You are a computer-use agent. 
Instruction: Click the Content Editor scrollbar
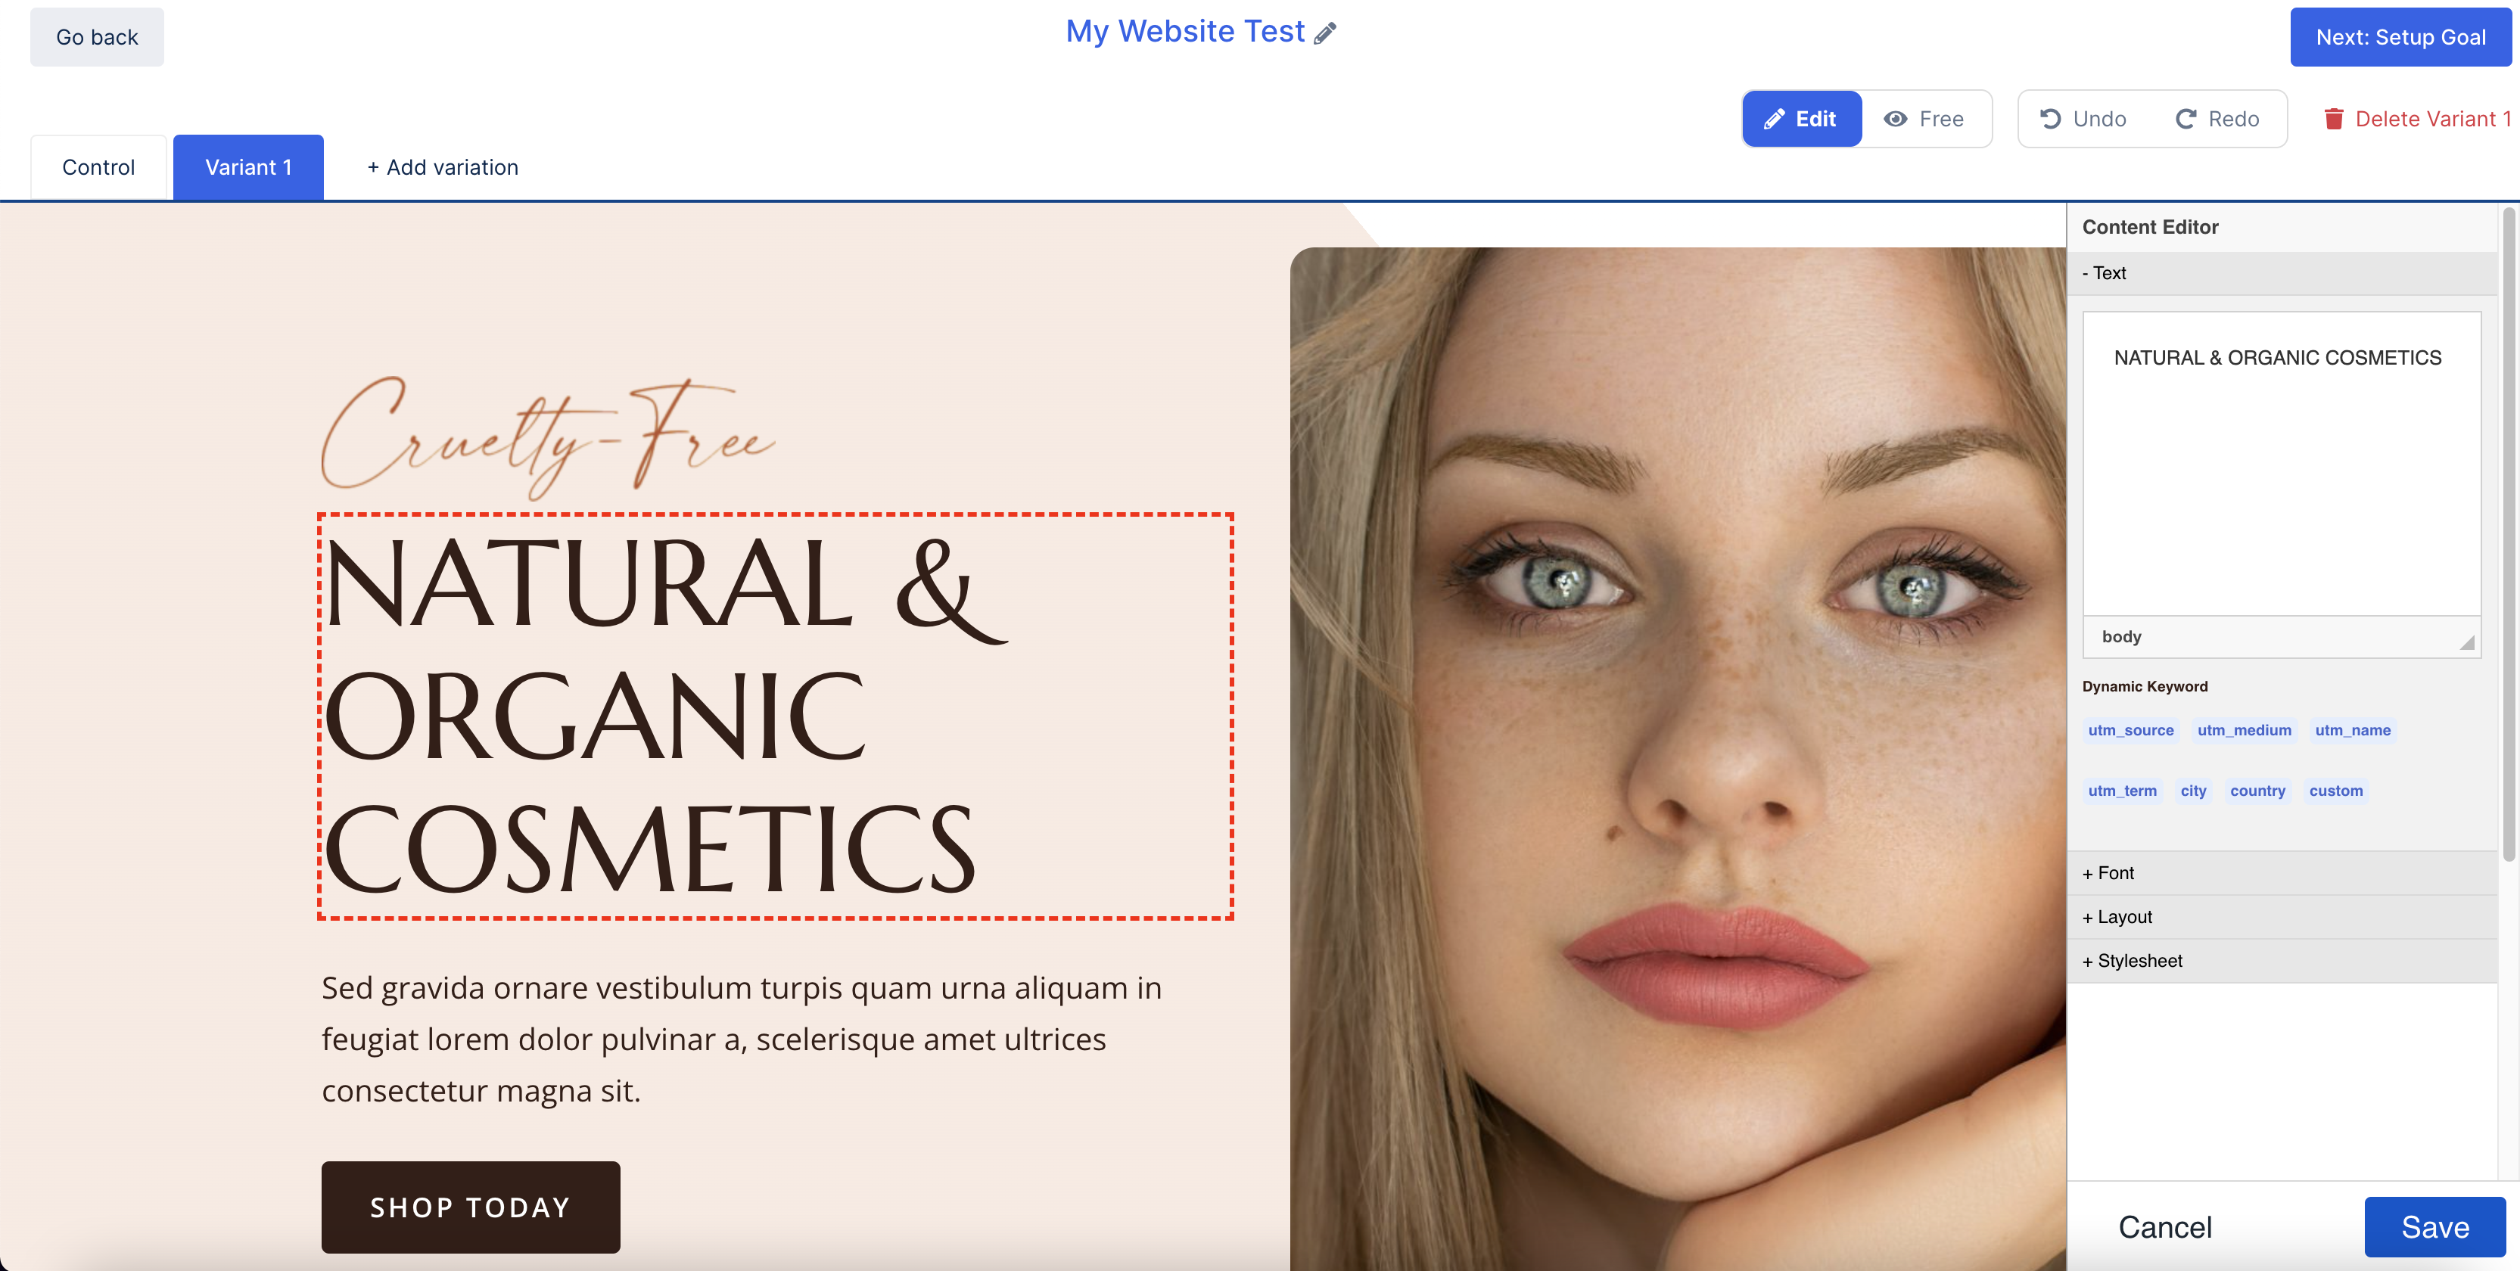[x=2507, y=534]
